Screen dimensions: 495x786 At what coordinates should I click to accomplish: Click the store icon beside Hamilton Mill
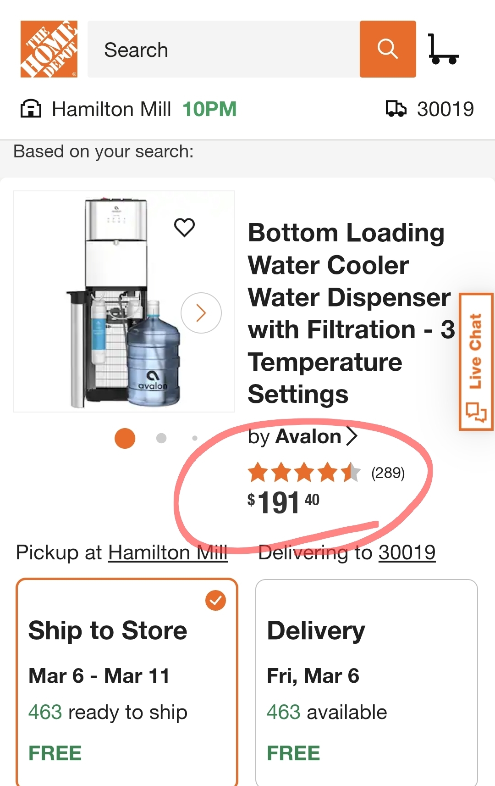coord(31,109)
